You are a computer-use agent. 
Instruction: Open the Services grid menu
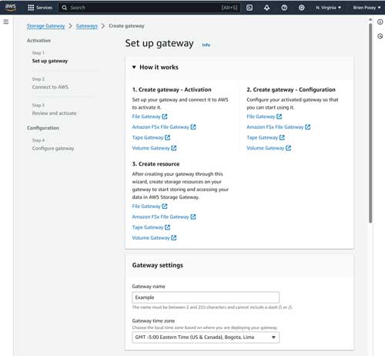coord(40,8)
